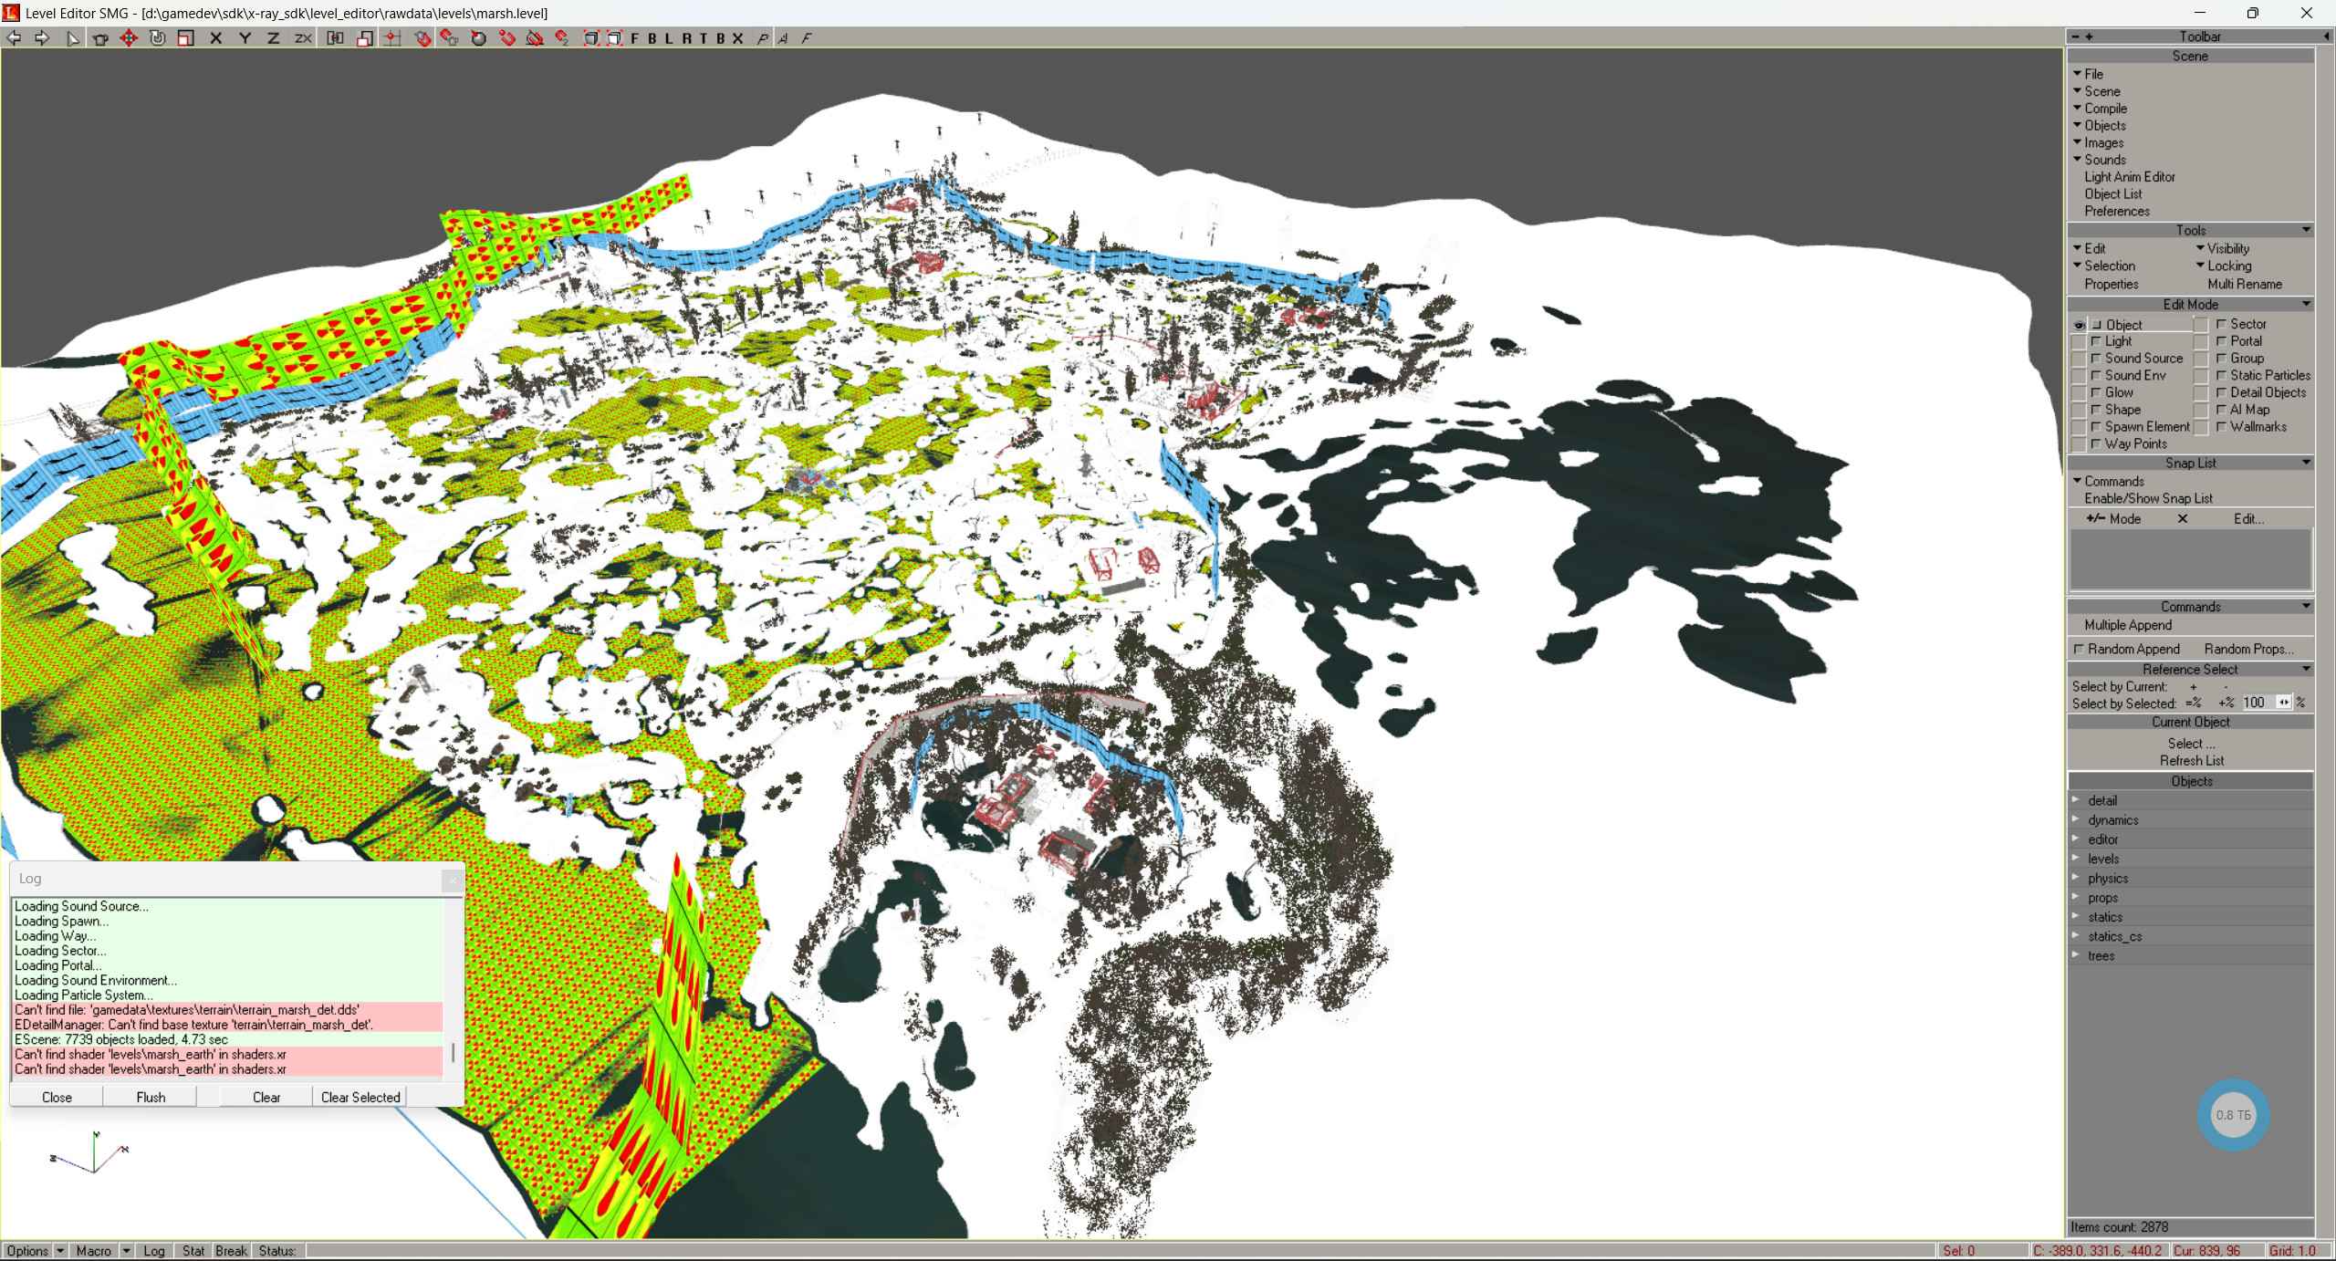Viewport: 2336px width, 1261px height.
Task: Collapse the Edit Mode panel arrow
Action: tap(2306, 305)
